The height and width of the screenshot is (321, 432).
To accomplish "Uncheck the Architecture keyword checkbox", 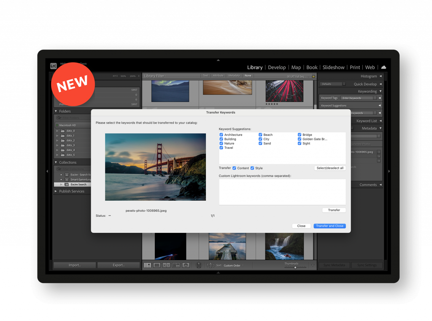I will (x=221, y=135).
